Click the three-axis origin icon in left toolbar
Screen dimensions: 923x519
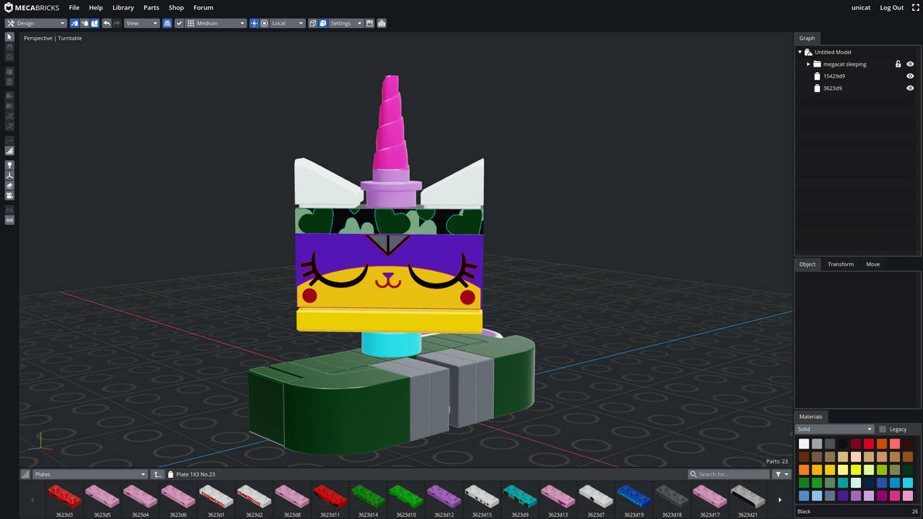point(9,176)
